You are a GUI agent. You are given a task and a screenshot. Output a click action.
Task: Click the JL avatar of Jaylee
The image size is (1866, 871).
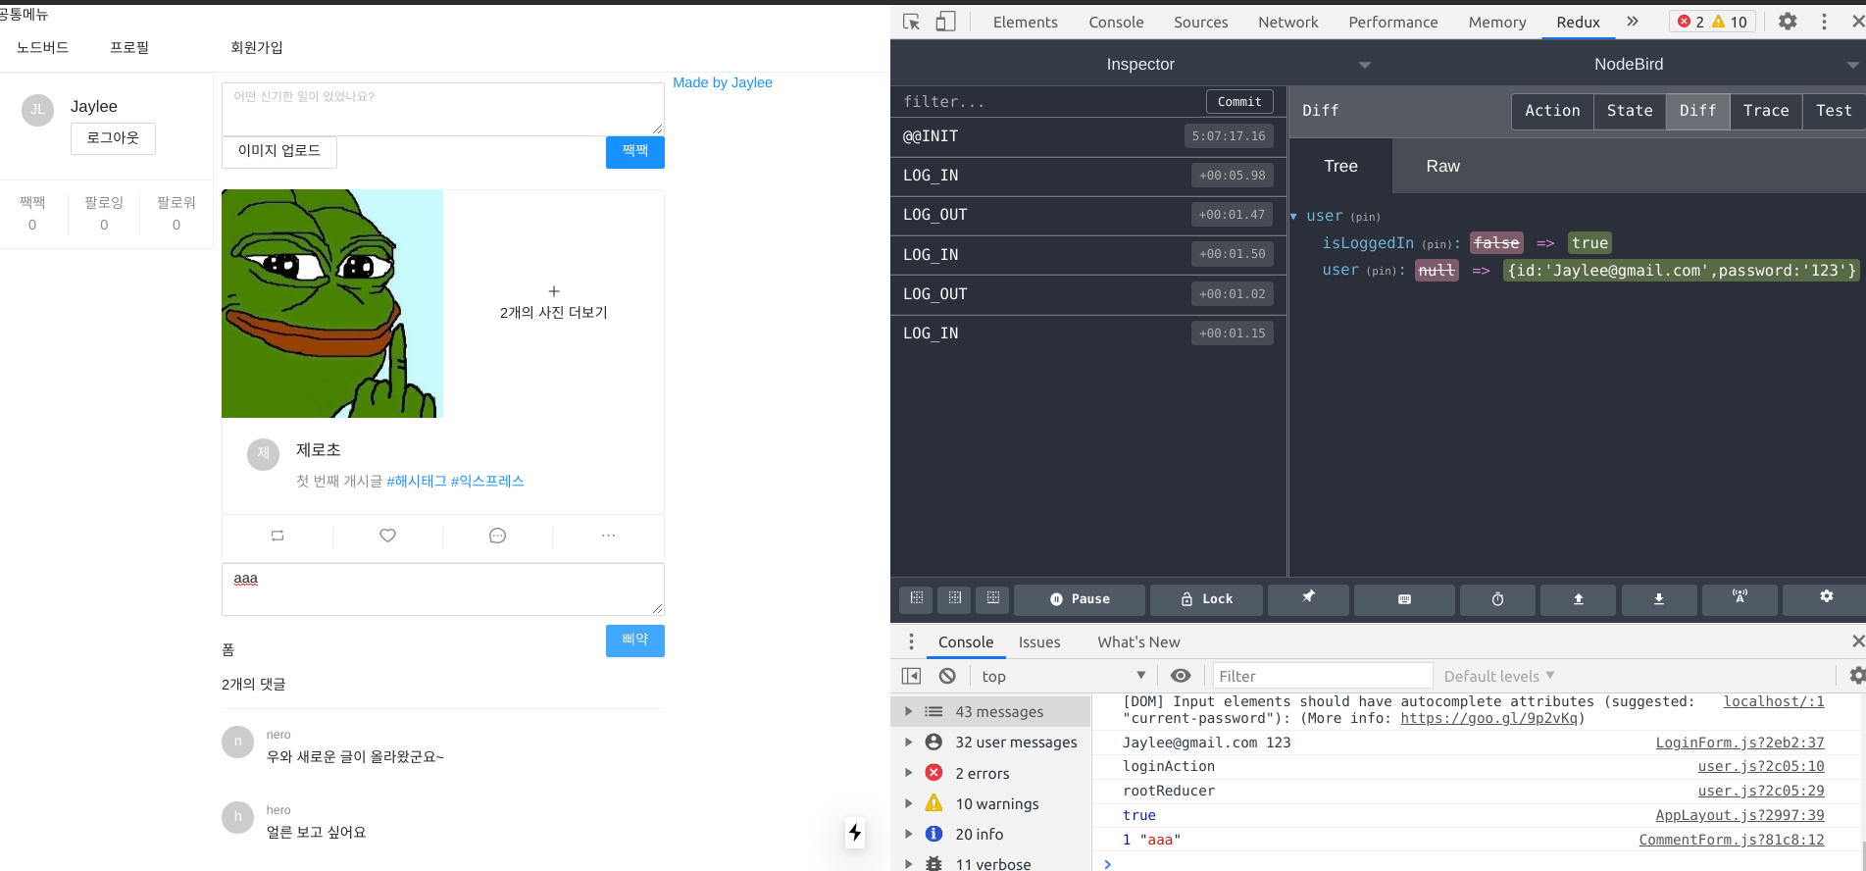tap(37, 110)
